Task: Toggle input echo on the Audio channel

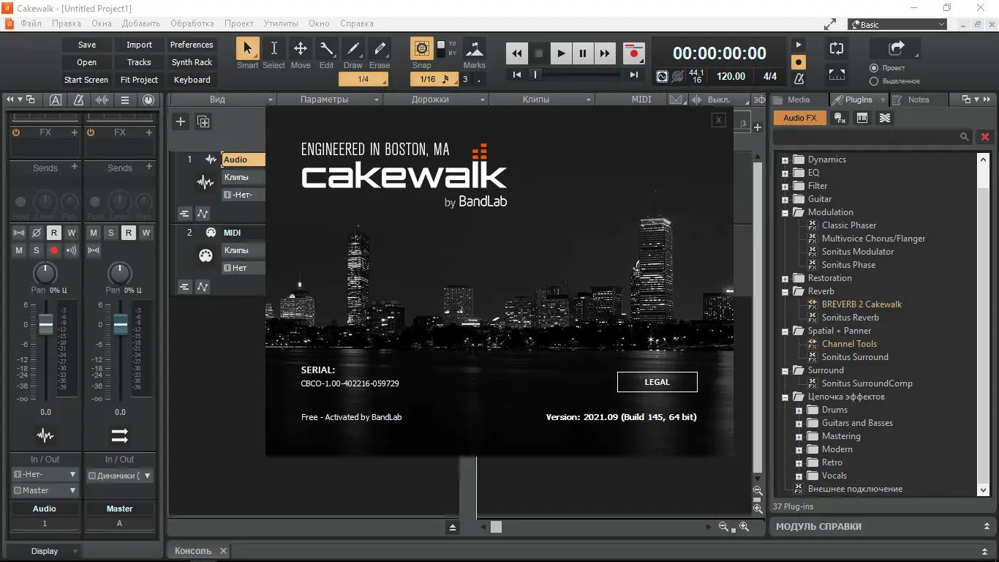Action: coord(72,250)
